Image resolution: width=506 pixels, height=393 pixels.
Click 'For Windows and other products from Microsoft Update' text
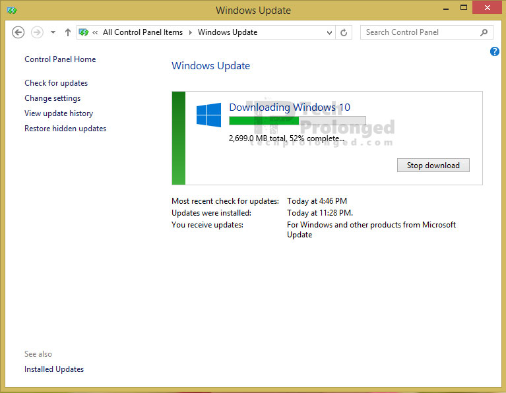[371, 229]
